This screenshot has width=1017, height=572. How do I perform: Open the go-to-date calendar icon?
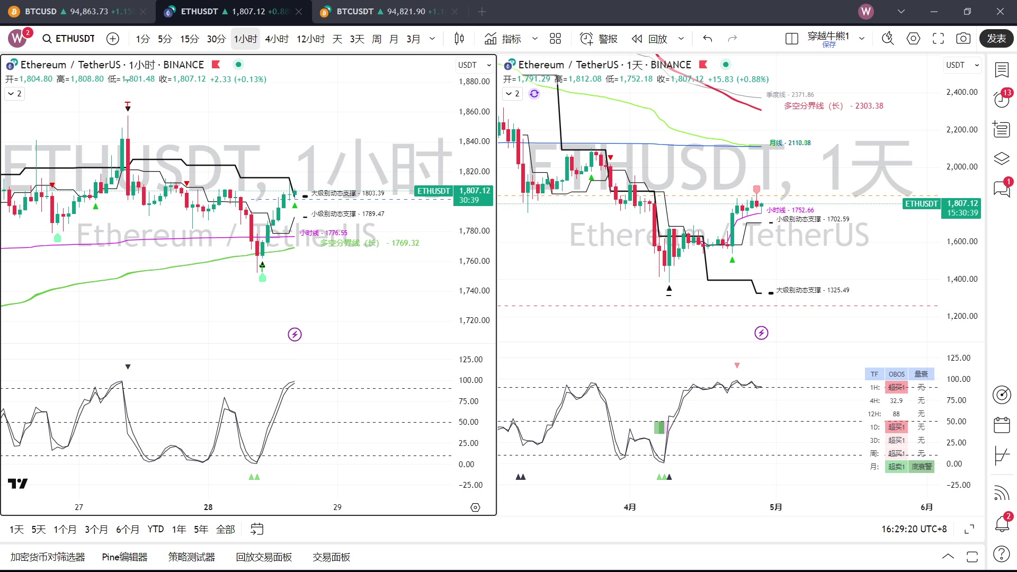[256, 529]
